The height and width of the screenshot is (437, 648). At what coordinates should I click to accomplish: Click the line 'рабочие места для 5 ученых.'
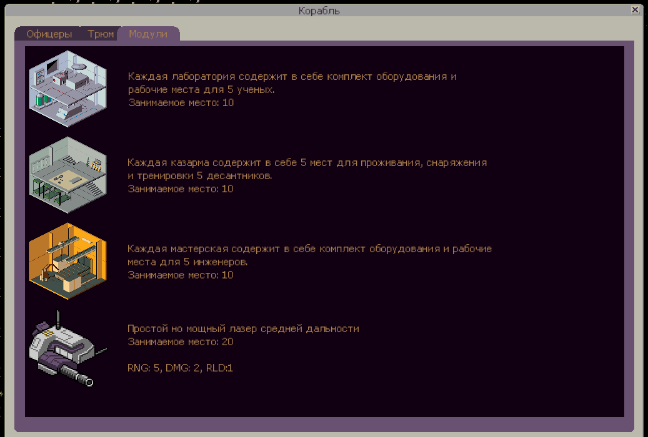click(201, 90)
